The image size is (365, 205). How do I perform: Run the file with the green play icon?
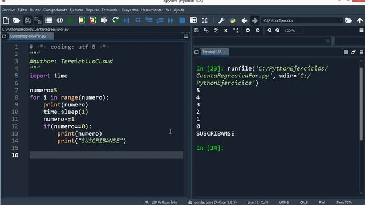[x=71, y=20]
